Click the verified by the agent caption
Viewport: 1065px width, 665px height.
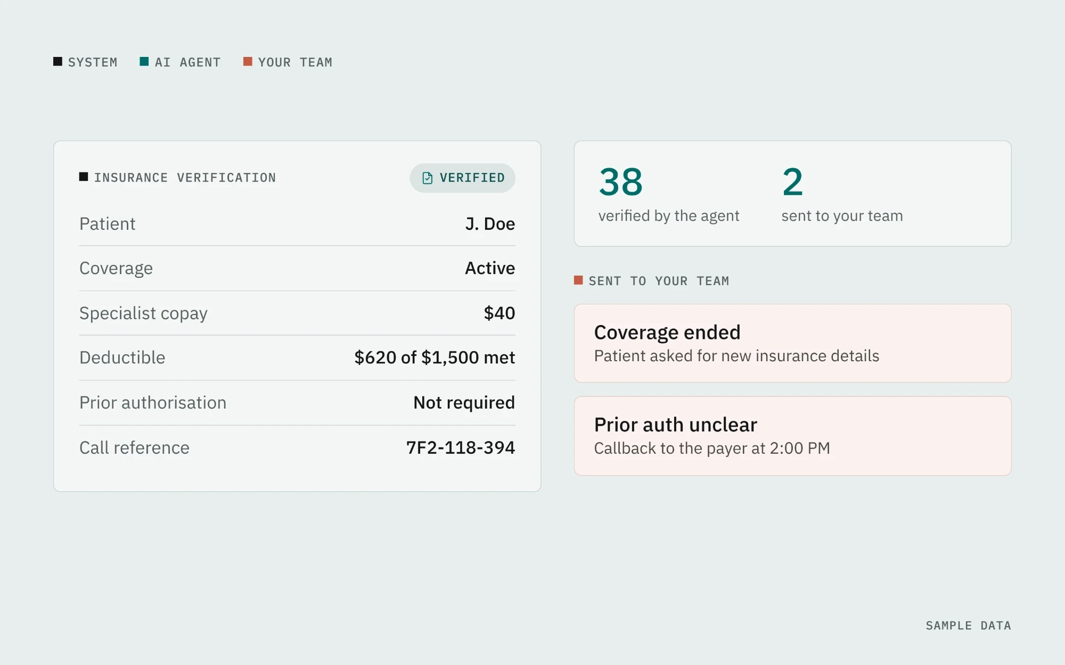pyautogui.click(x=669, y=216)
